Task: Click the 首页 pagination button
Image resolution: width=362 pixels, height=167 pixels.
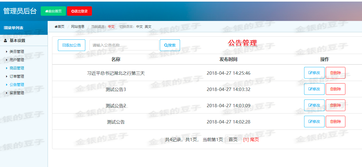Action: (233, 139)
